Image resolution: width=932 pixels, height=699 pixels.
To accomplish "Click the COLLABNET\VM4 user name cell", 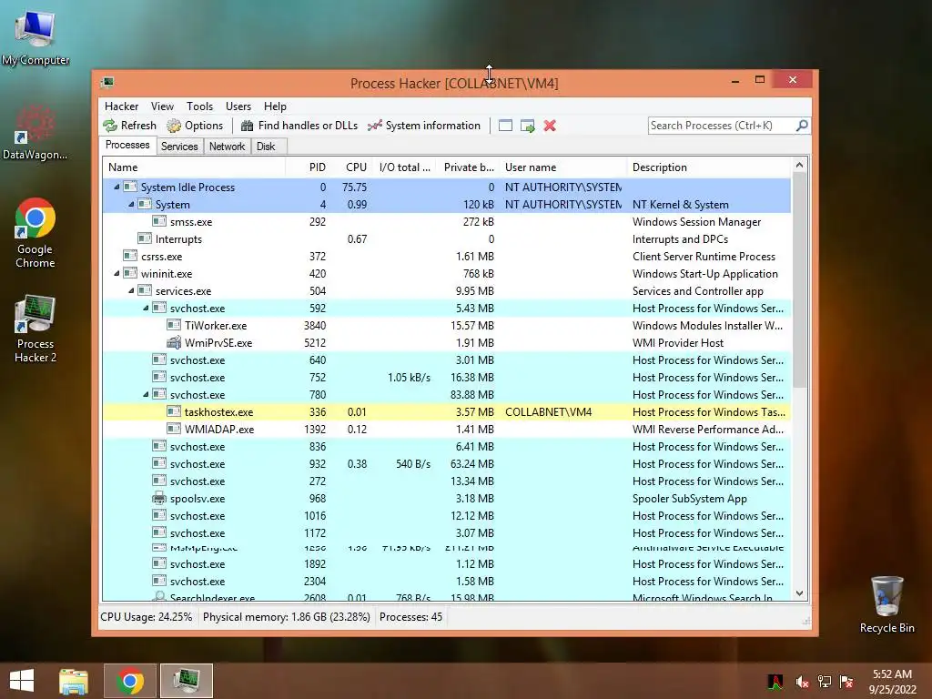I will (x=549, y=412).
